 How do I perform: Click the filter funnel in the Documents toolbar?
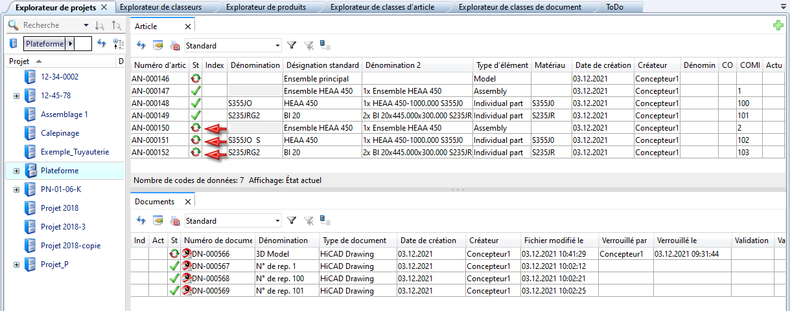292,221
